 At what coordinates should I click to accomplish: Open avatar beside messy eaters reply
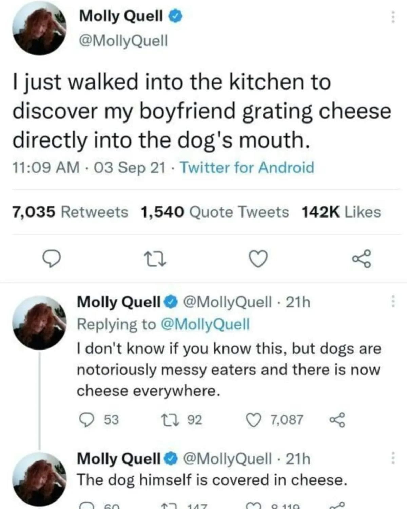tap(39, 322)
